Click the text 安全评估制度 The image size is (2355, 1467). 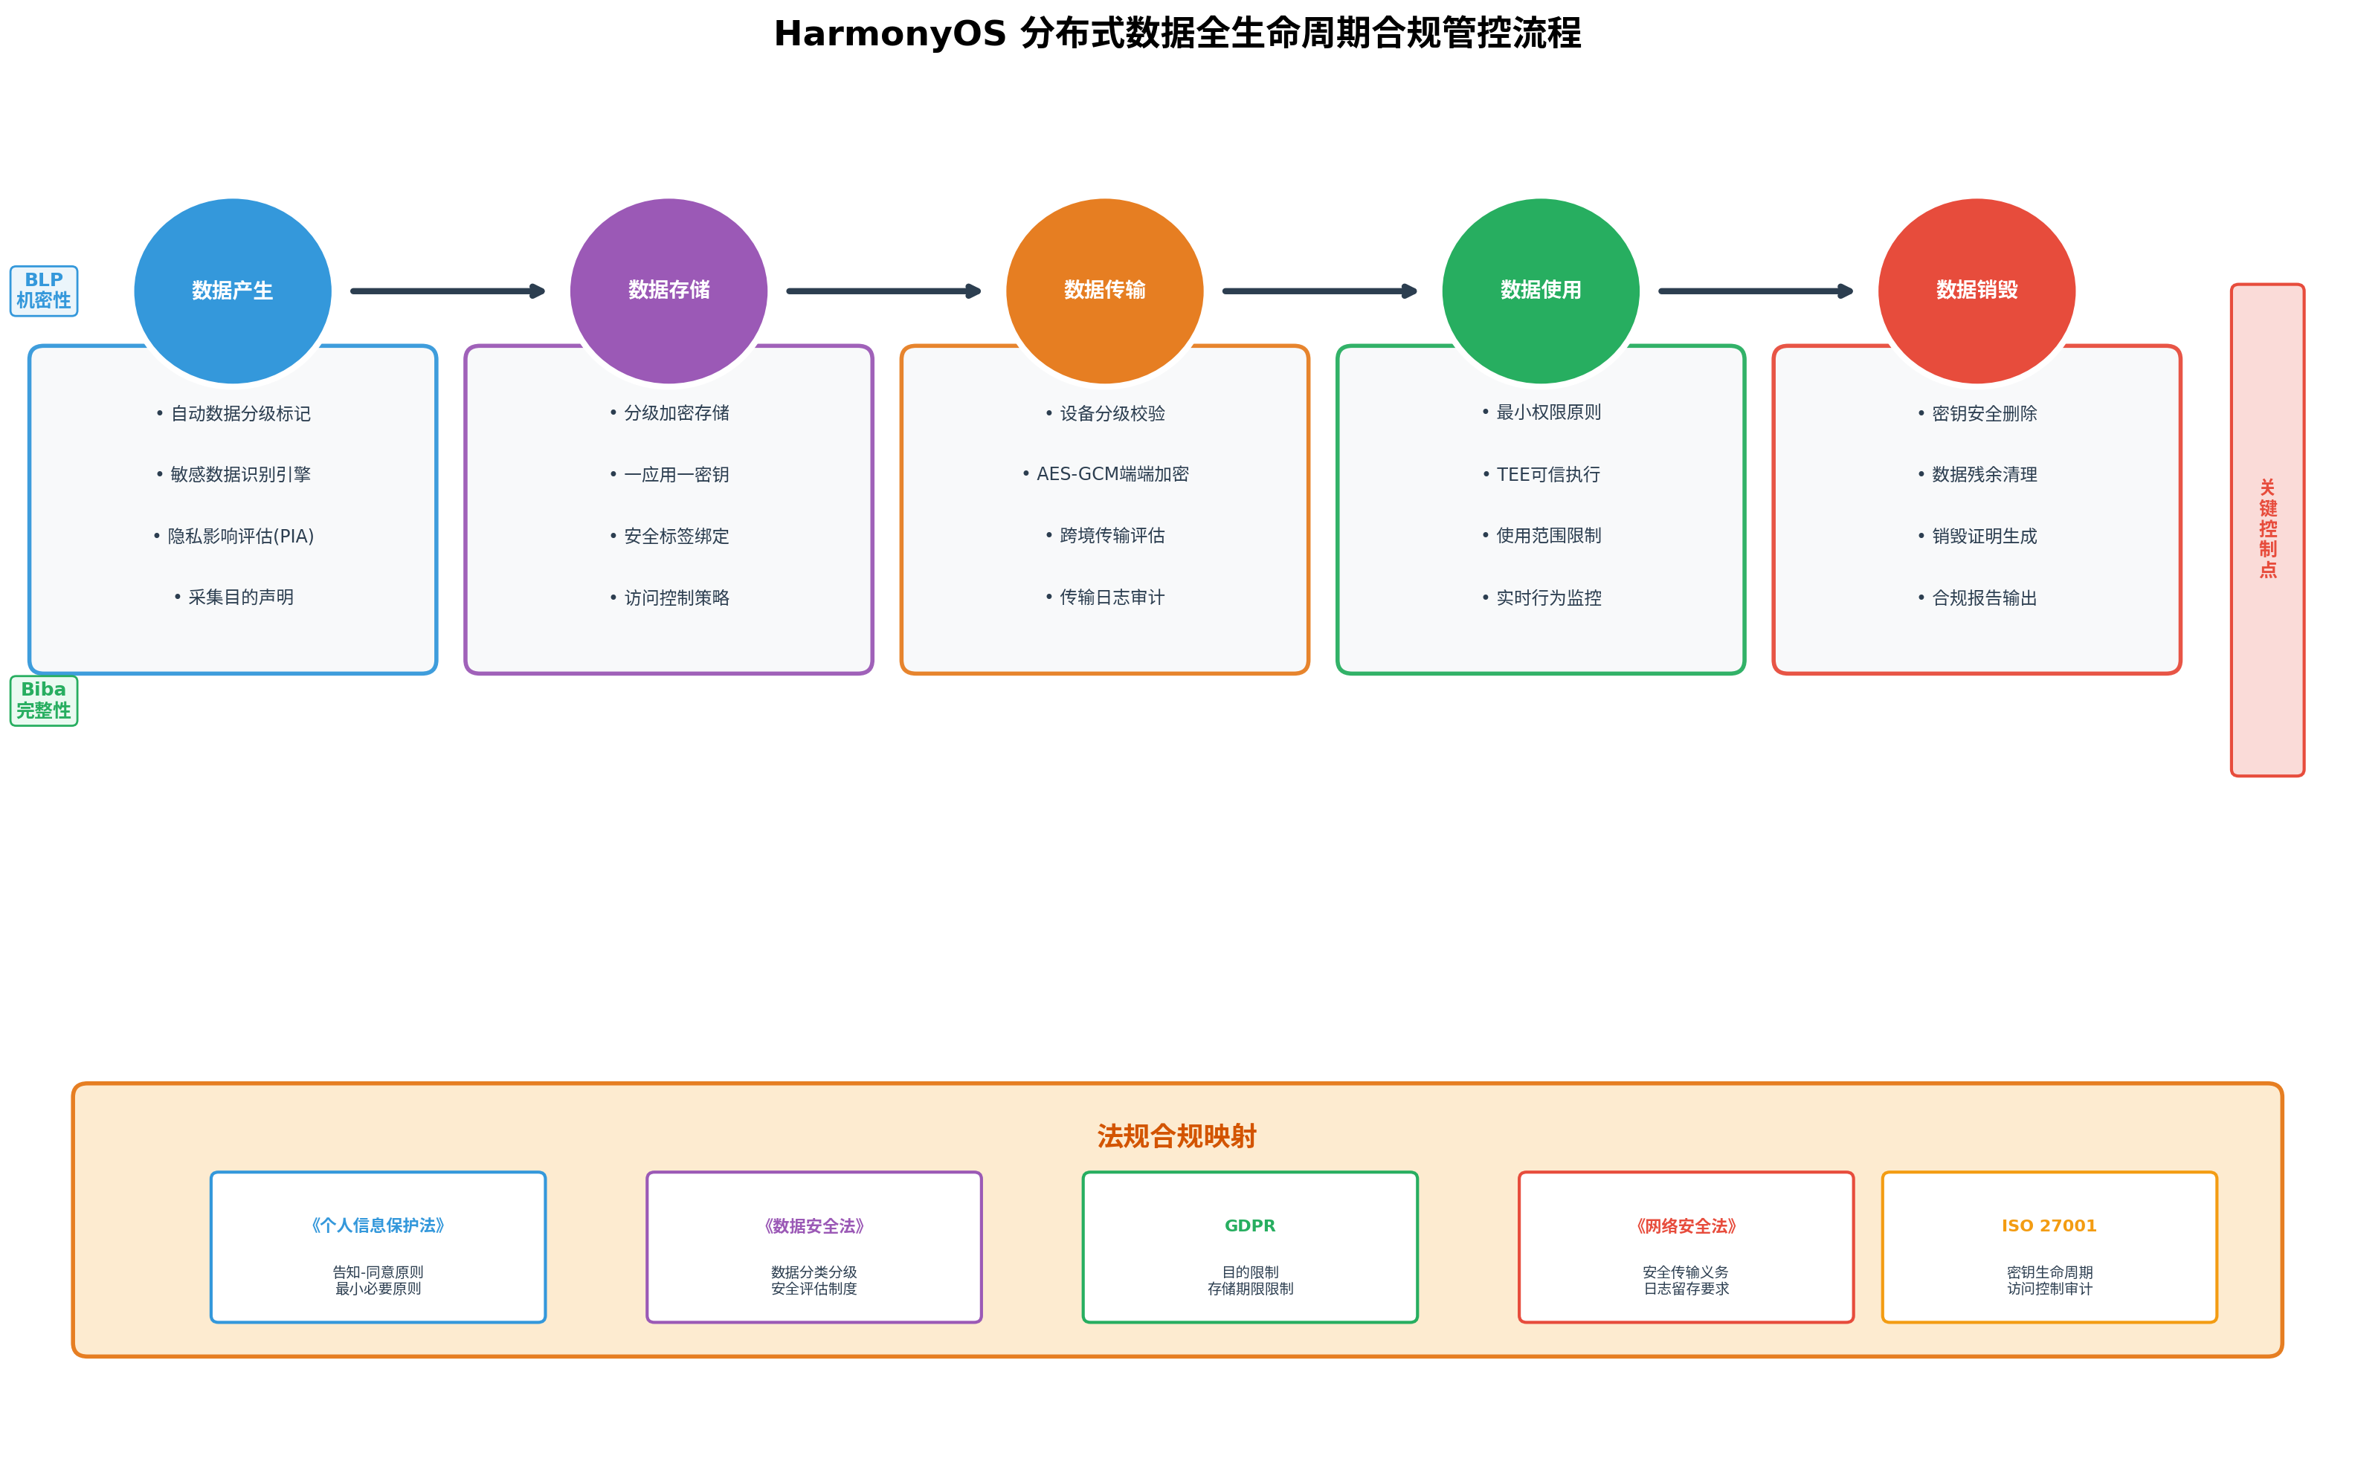coord(814,1289)
